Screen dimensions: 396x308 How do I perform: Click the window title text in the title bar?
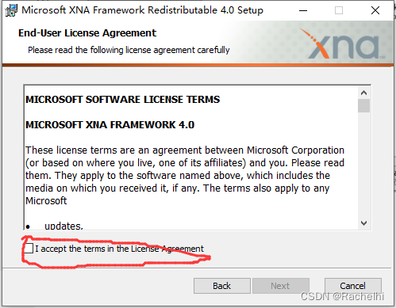(143, 10)
